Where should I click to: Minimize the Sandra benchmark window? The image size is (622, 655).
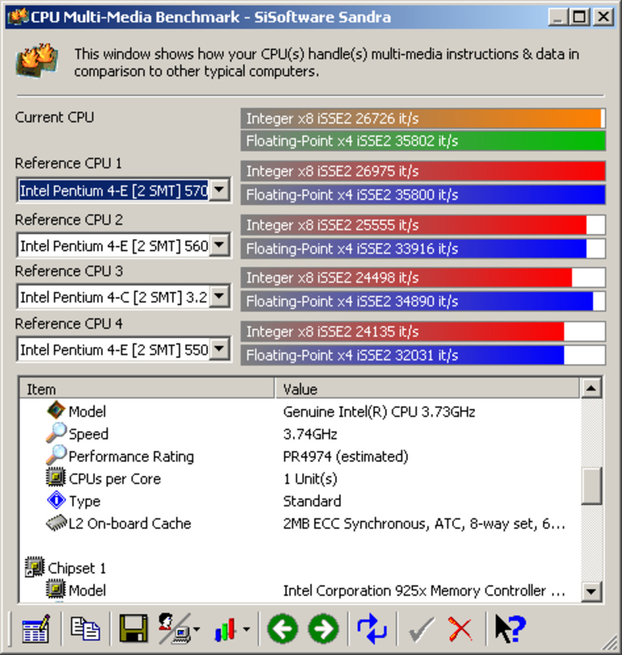(x=558, y=17)
